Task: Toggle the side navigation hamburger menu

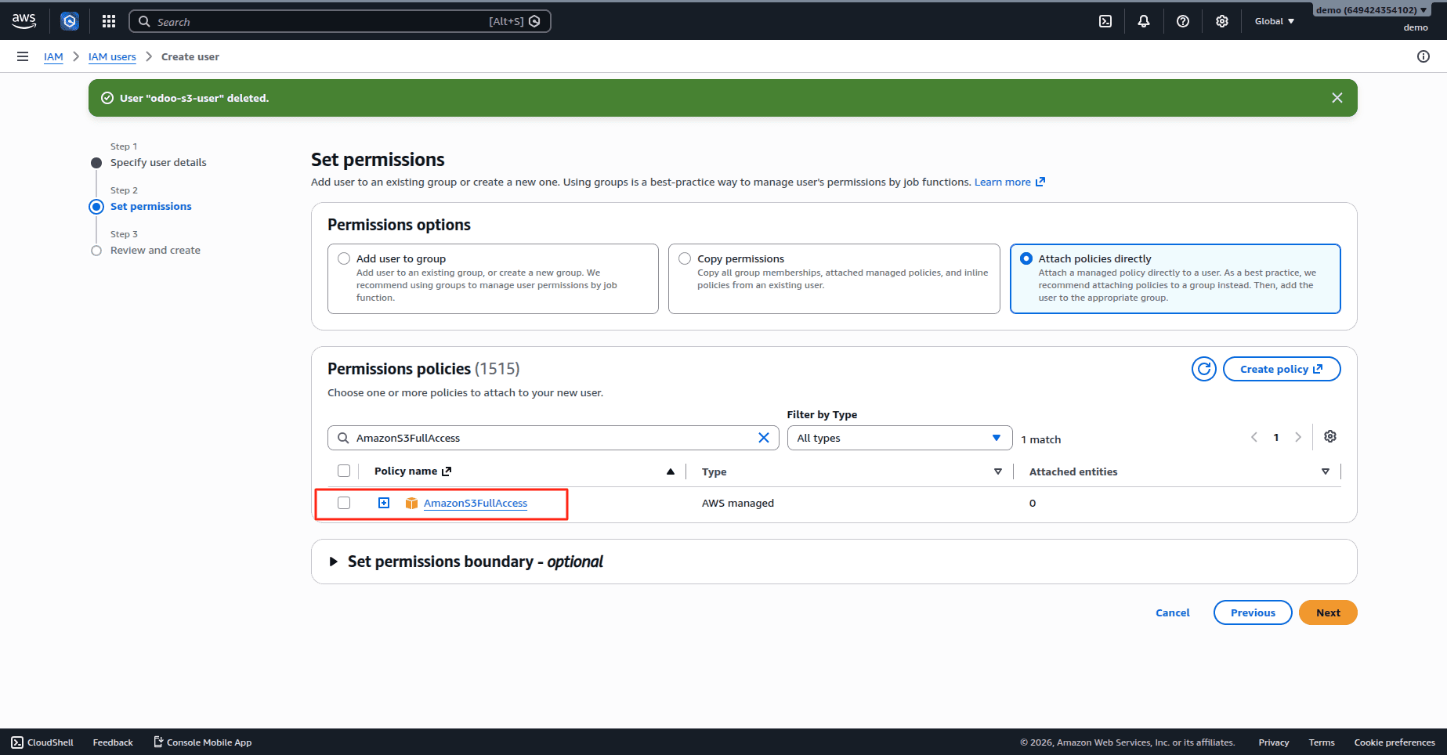Action: (23, 56)
